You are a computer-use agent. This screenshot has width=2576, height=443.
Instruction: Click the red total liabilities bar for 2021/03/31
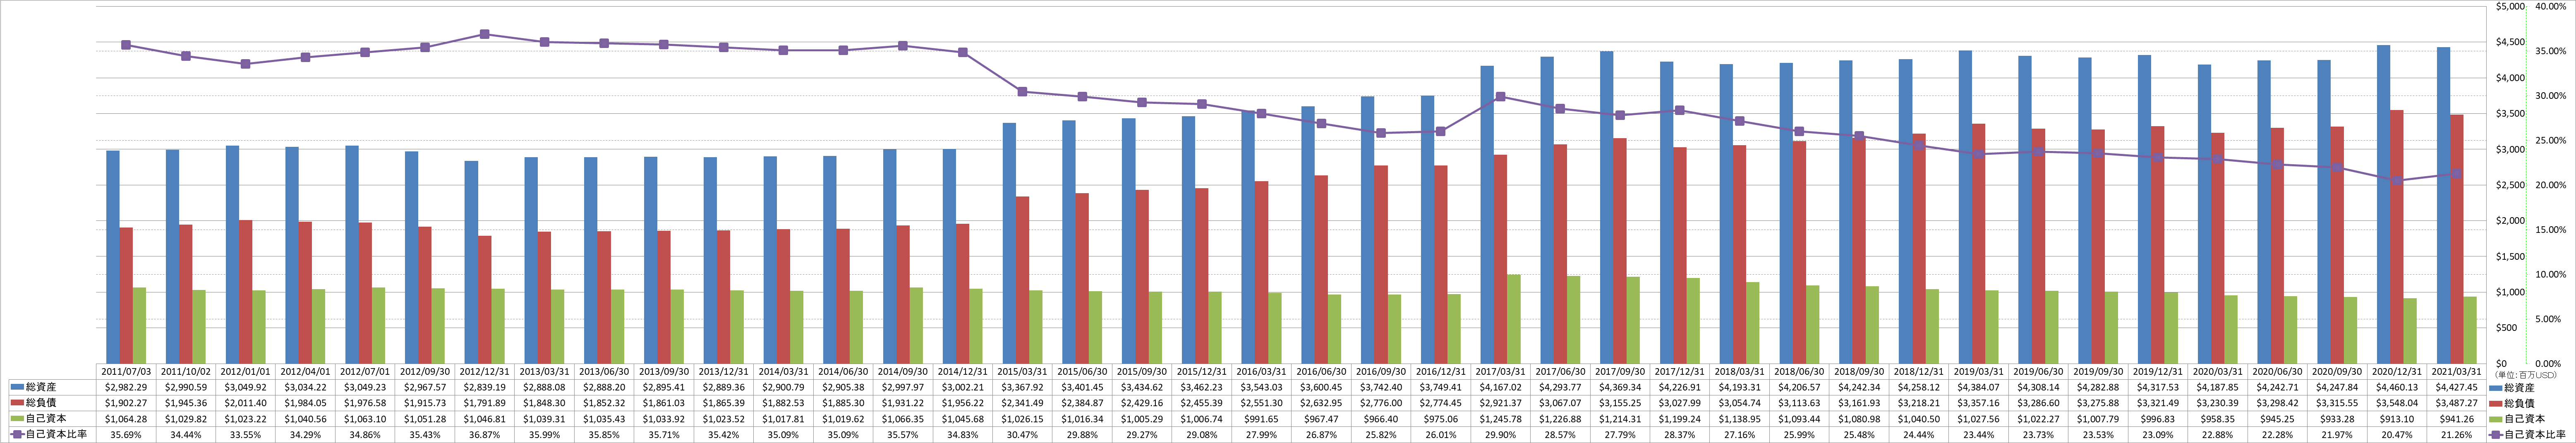[2456, 239]
